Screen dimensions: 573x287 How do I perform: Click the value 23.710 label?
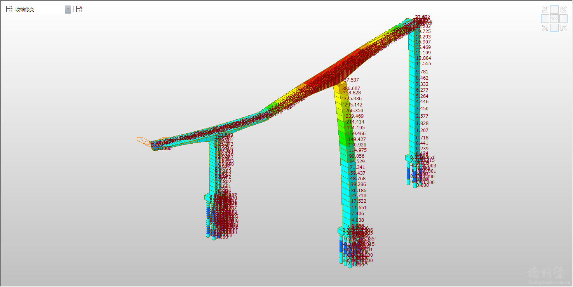pos(359,196)
